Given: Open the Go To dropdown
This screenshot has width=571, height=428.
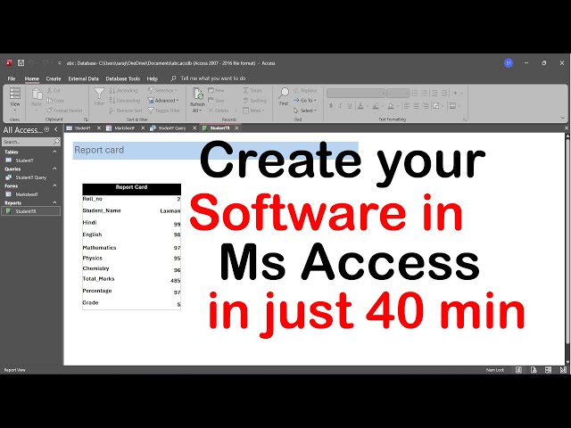Looking at the screenshot, I should [305, 101].
